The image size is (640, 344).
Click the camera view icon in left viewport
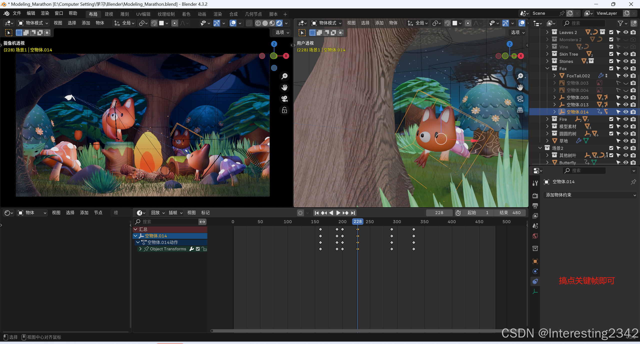[x=284, y=99]
